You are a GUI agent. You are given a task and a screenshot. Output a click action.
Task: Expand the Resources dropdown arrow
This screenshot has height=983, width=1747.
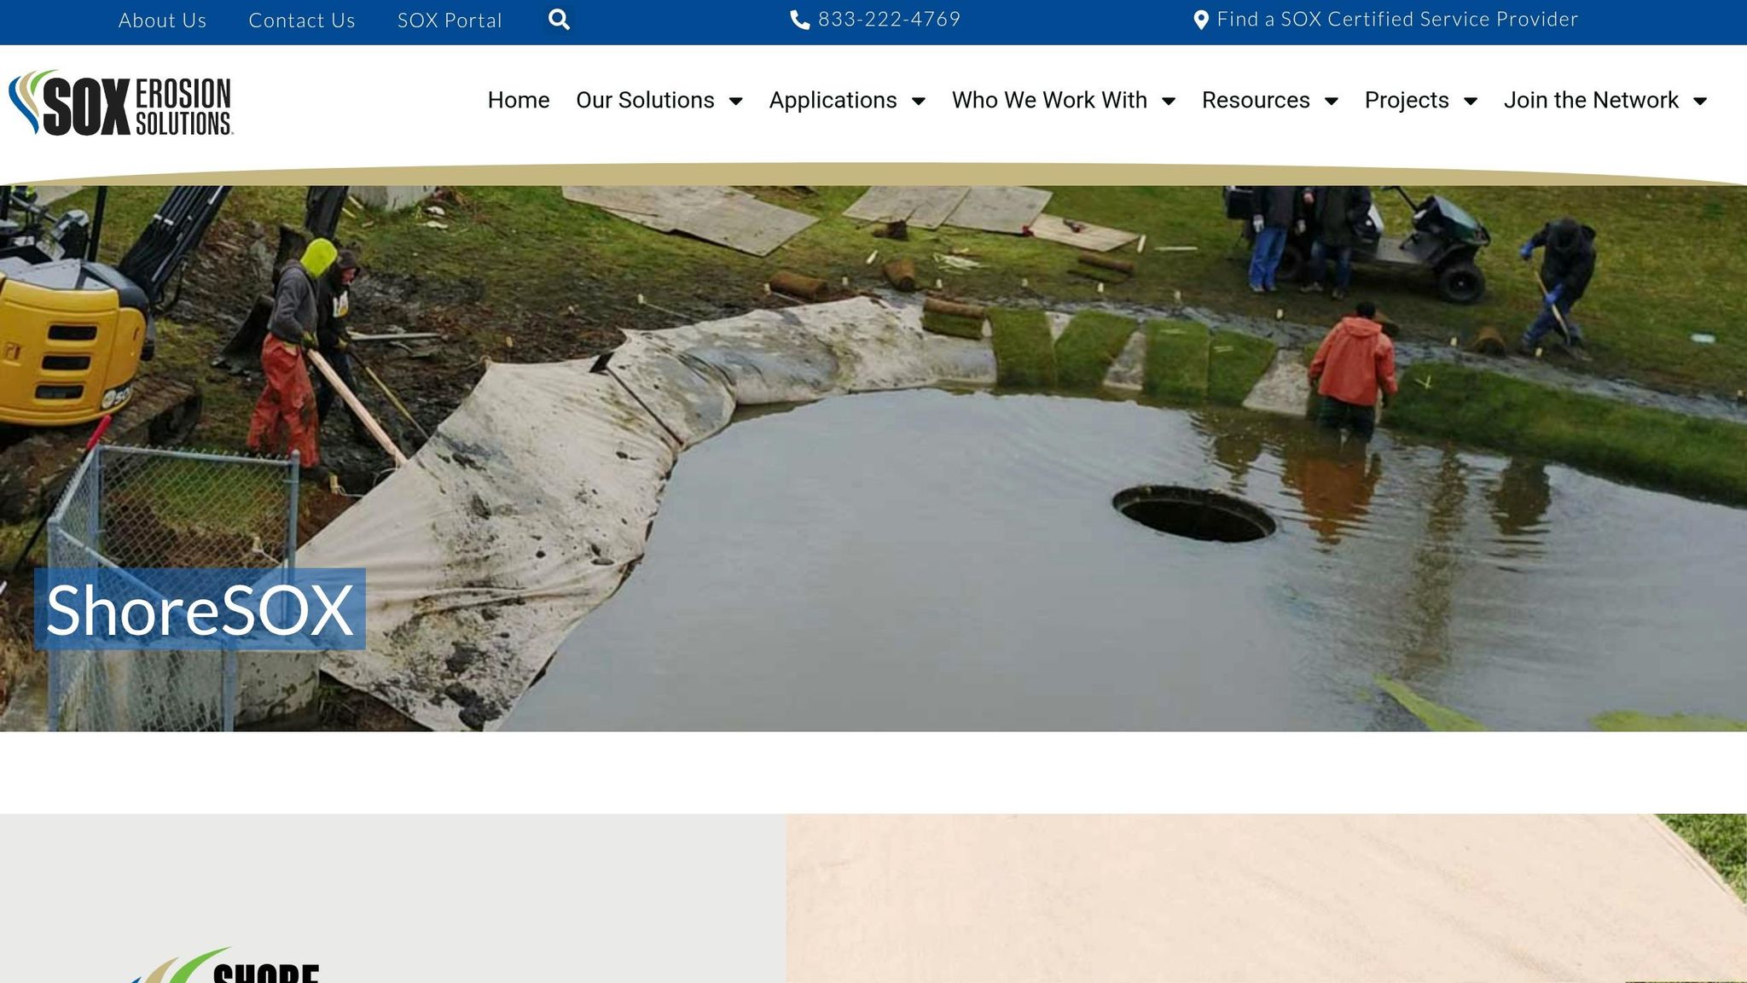pos(1331,101)
